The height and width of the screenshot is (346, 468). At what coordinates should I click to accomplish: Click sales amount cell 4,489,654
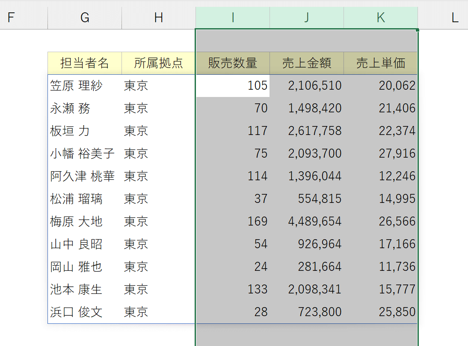[x=307, y=221]
